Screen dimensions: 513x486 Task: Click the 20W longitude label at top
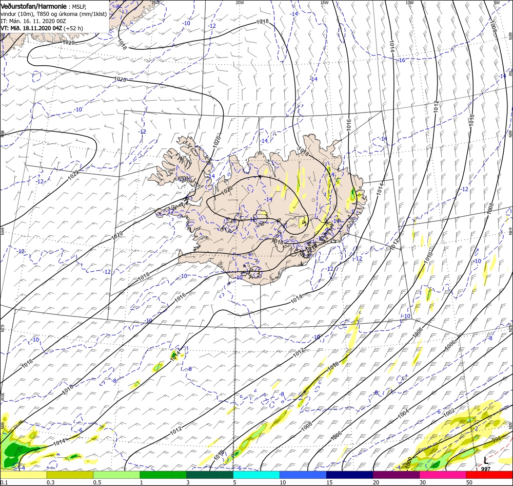pos(240,3)
